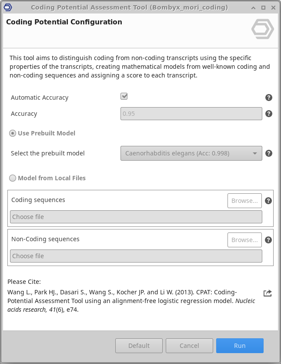Viewport: 281px width, 364px height.
Task: Open help for prebuilt model selection
Action: pyautogui.click(x=269, y=153)
